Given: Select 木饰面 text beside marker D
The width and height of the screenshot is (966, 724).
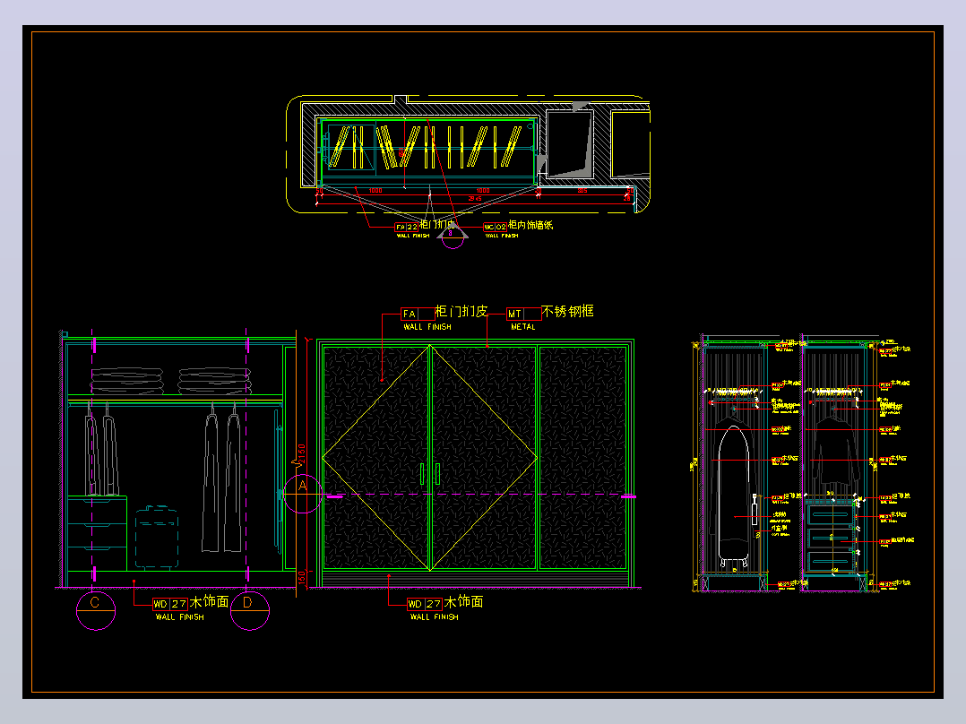Looking at the screenshot, I should click(x=209, y=601).
